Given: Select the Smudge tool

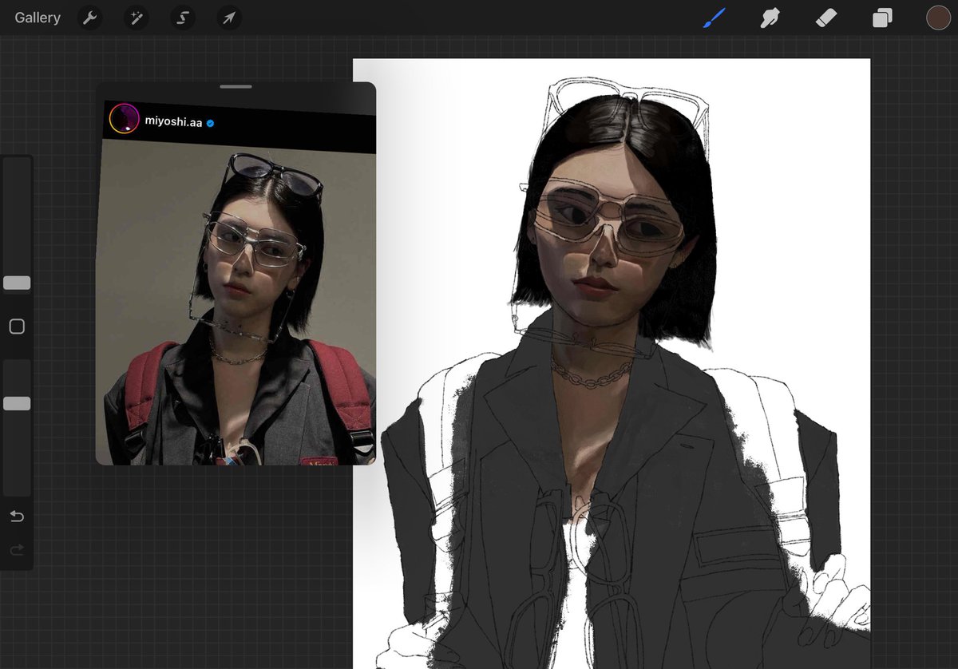Looking at the screenshot, I should click(770, 18).
